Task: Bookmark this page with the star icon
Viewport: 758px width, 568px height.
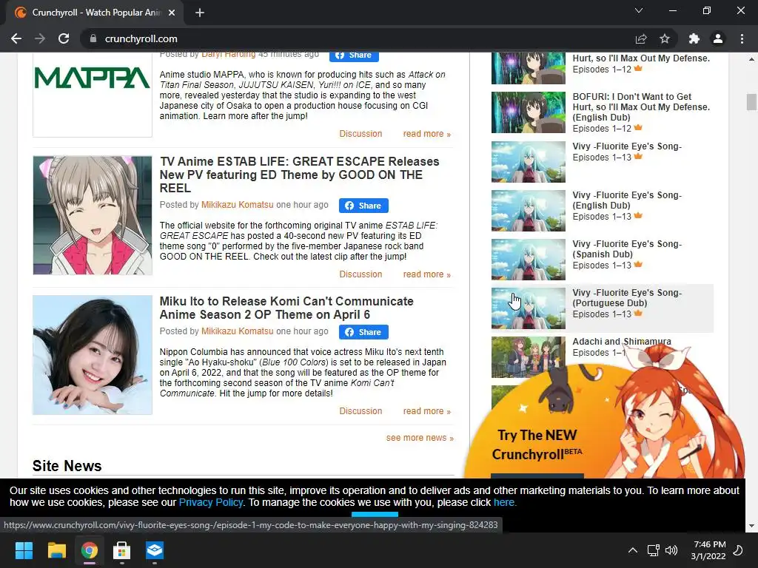Action: point(665,38)
